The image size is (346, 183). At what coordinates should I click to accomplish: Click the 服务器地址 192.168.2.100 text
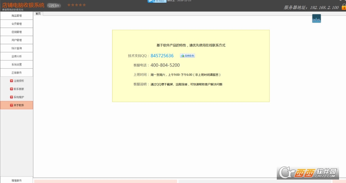point(311,8)
